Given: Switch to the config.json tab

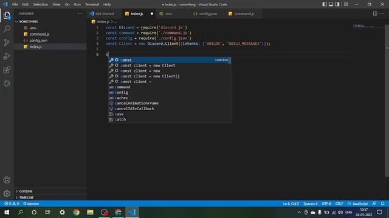Looking at the screenshot, I should pyautogui.click(x=208, y=13).
